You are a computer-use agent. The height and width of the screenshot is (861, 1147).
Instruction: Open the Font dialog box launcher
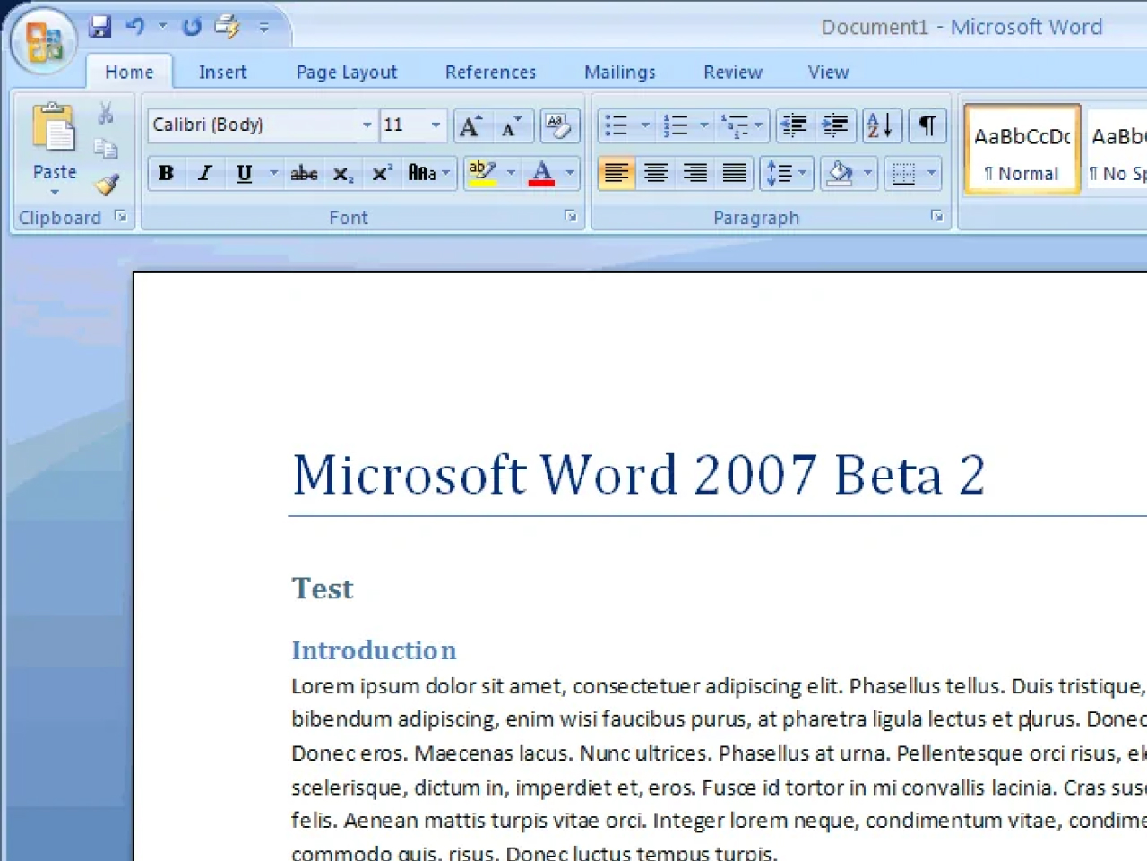click(x=571, y=217)
